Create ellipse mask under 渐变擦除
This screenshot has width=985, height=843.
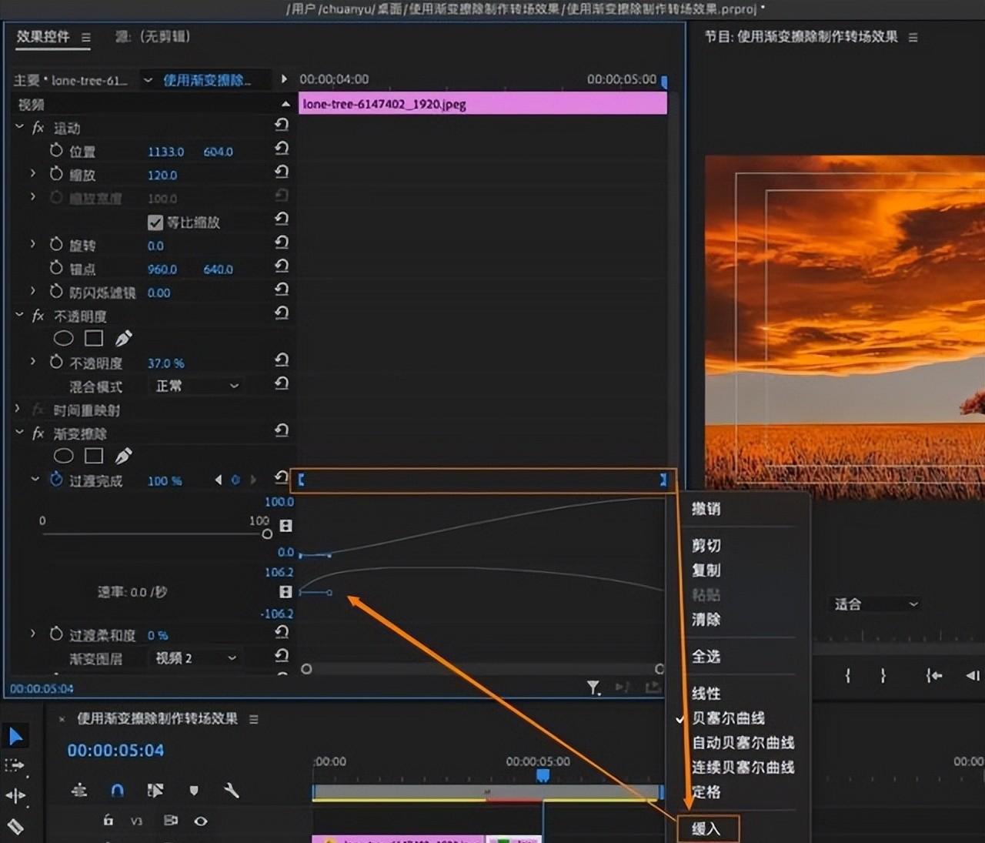pos(63,456)
